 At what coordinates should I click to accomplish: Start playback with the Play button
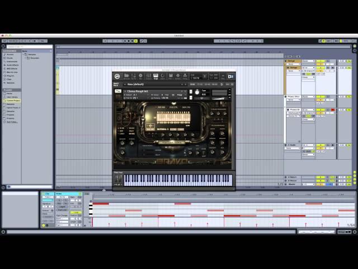(x=125, y=41)
